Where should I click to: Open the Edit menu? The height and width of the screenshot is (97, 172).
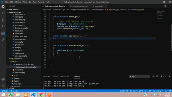[x=11, y=2]
